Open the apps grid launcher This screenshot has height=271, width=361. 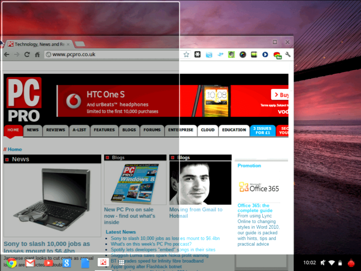click(x=122, y=262)
